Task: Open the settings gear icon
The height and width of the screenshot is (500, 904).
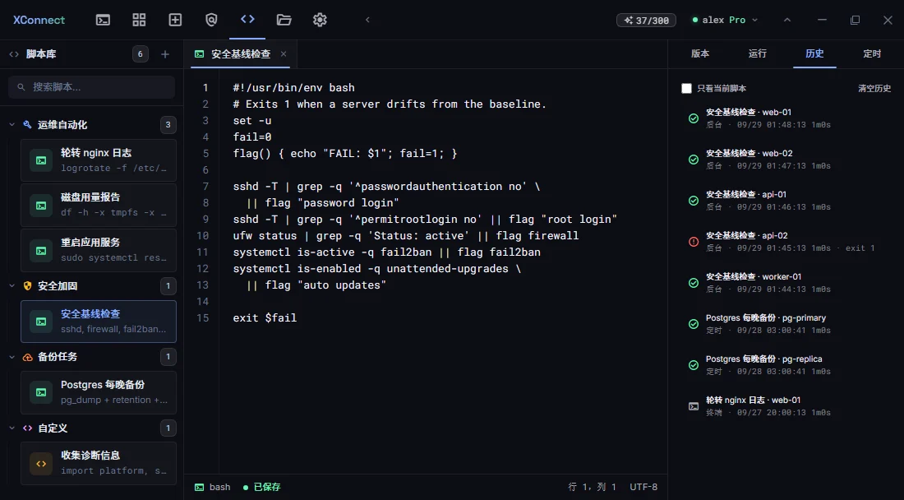Action: 320,20
